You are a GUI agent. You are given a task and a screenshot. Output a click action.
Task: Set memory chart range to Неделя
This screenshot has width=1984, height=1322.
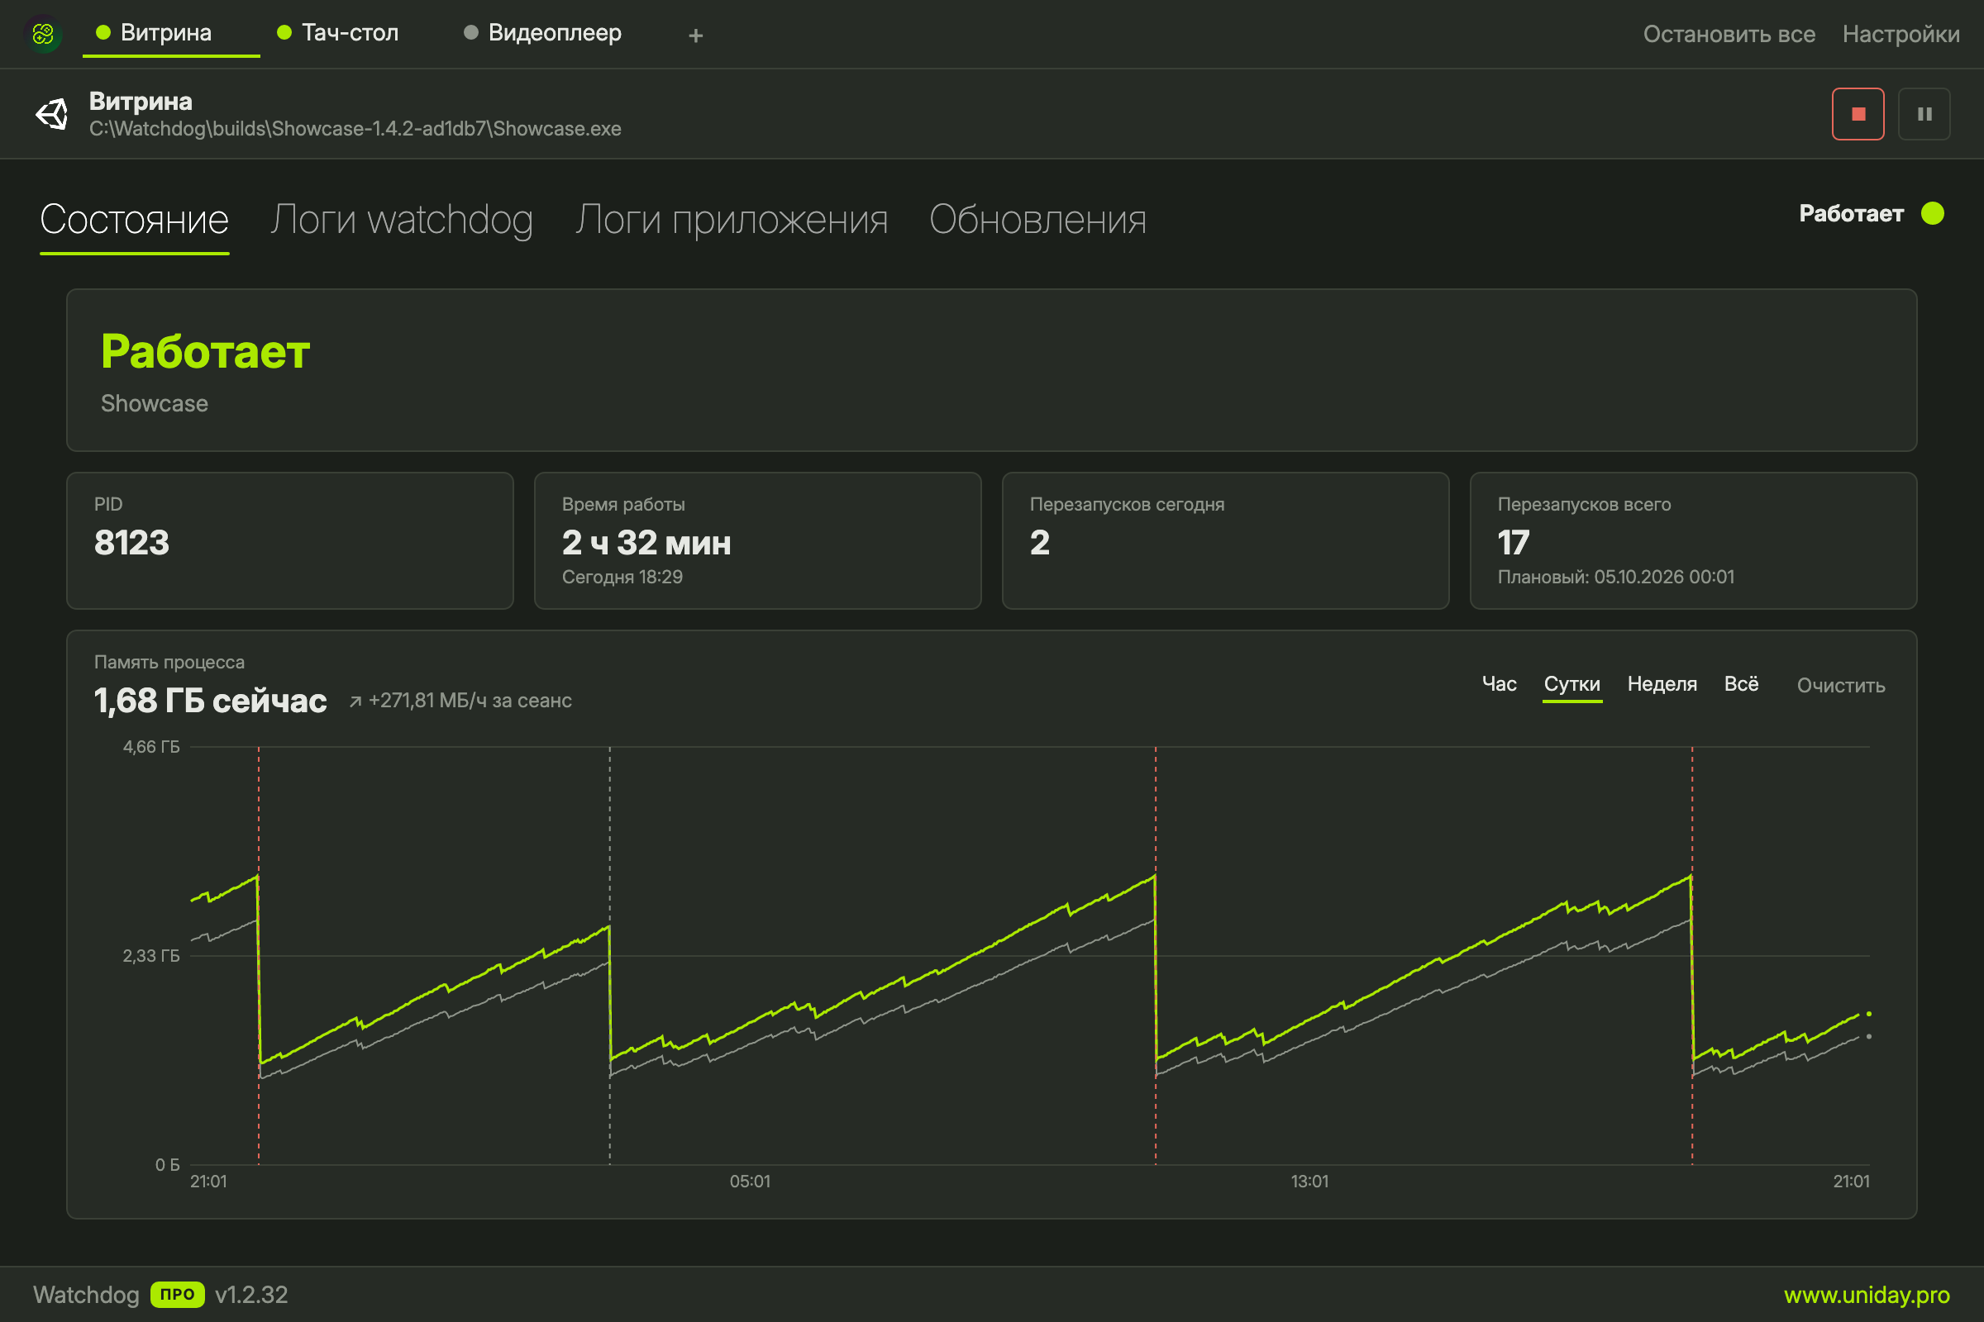pos(1662,684)
